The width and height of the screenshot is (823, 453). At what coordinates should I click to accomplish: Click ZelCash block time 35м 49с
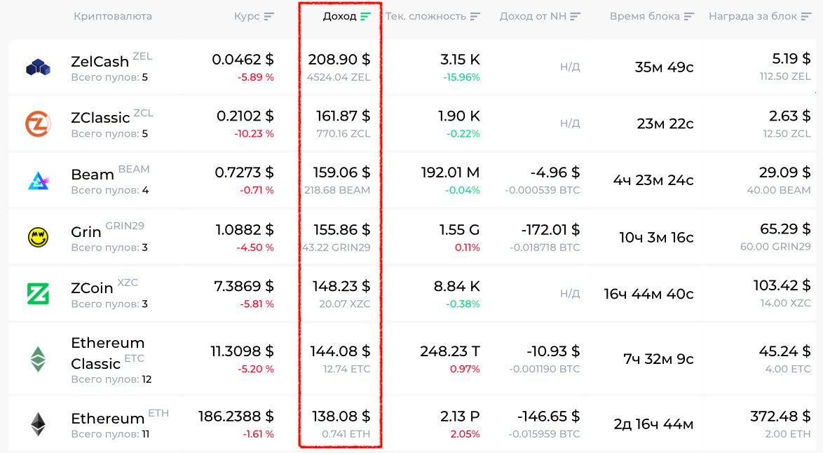[664, 67]
